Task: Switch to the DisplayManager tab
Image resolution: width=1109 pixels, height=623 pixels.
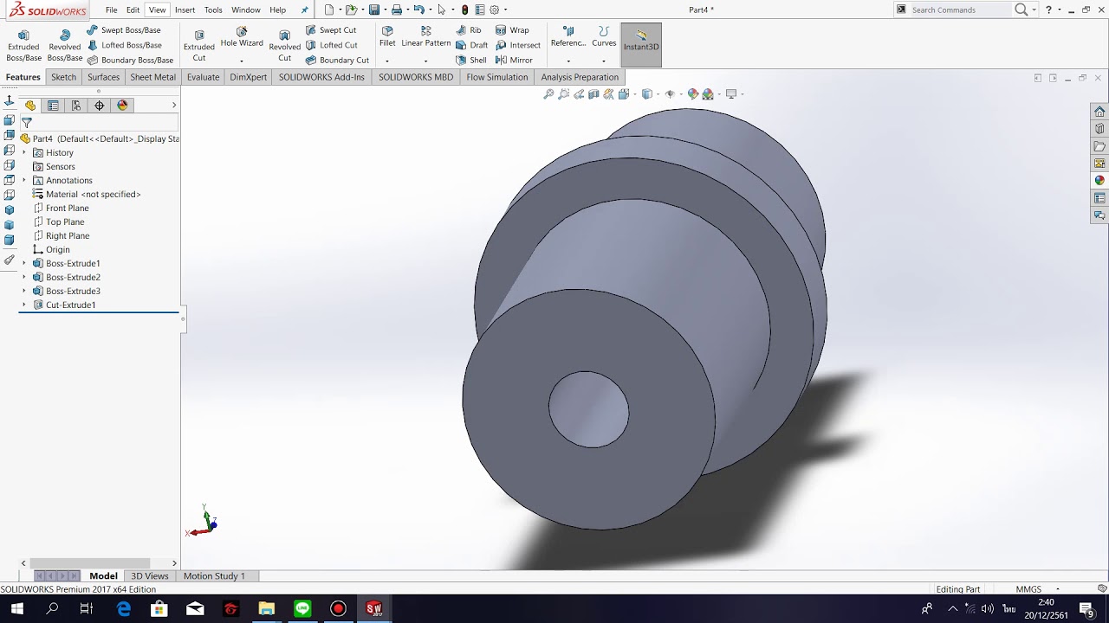Action: [122, 106]
